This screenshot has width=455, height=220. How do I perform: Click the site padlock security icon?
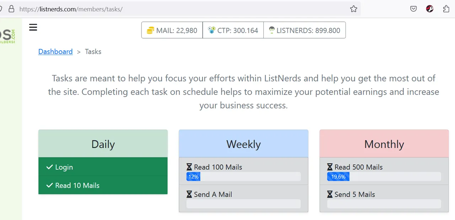click(x=11, y=9)
